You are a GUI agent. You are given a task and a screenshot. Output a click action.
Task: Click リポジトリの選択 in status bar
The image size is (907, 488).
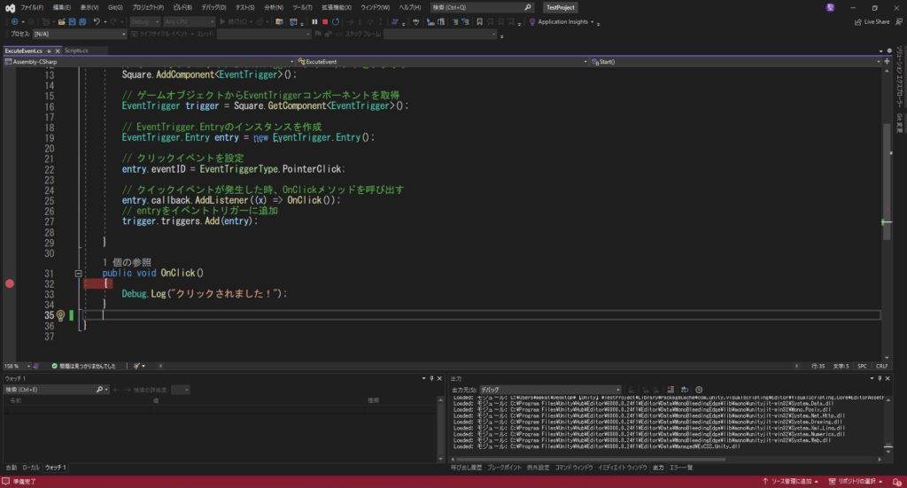[x=857, y=482]
